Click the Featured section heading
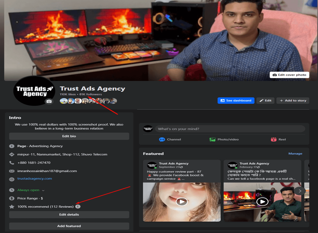Screen dimensions: 318x233 [x=153, y=154]
